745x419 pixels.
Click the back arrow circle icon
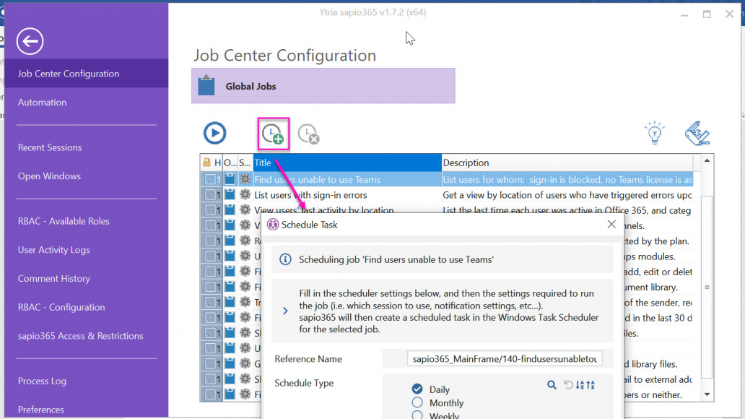[30, 41]
